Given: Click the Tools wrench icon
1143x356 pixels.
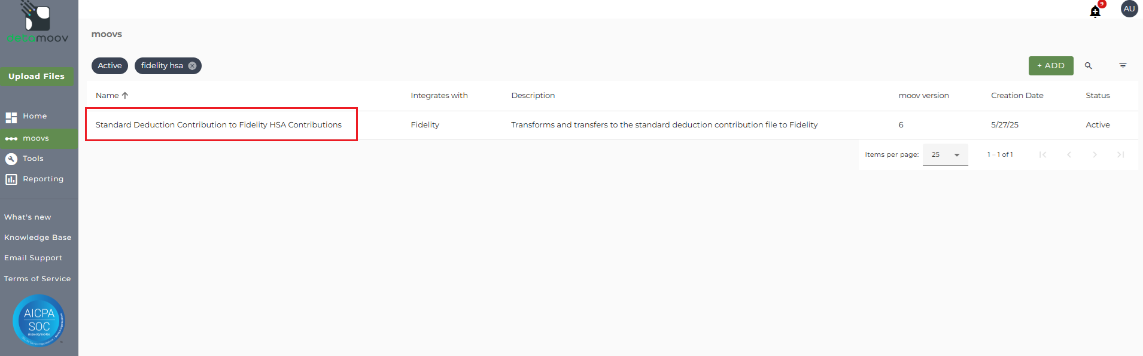Looking at the screenshot, I should click(11, 159).
